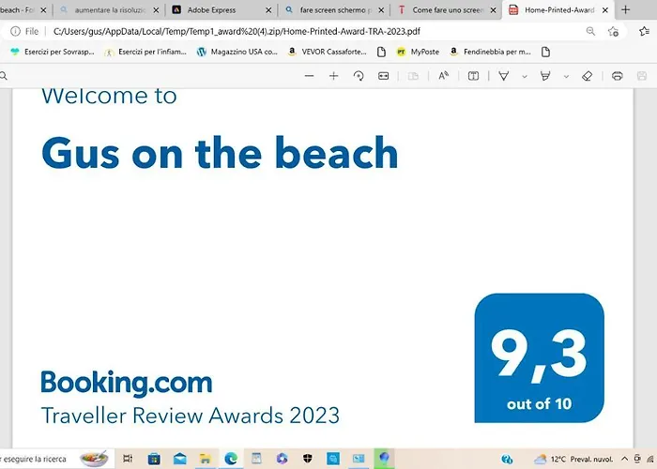
Task: Select the Add text tool
Action: click(473, 76)
